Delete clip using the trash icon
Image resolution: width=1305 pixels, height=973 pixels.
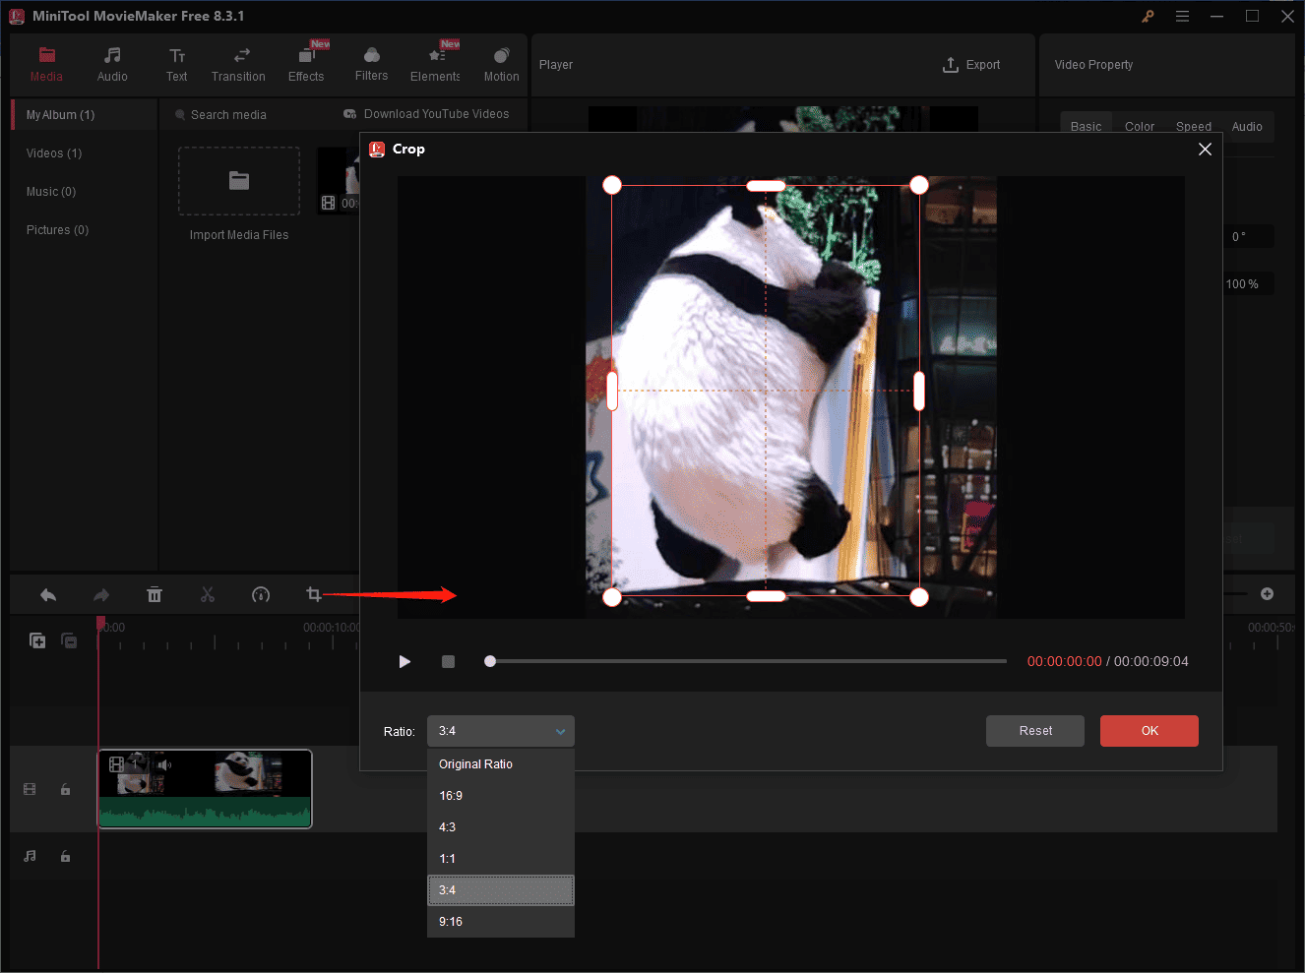(155, 594)
